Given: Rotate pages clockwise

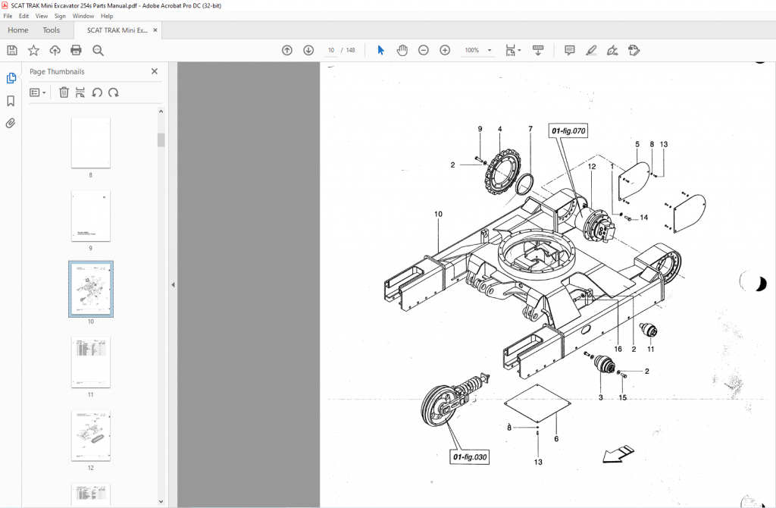Looking at the screenshot, I should (114, 92).
